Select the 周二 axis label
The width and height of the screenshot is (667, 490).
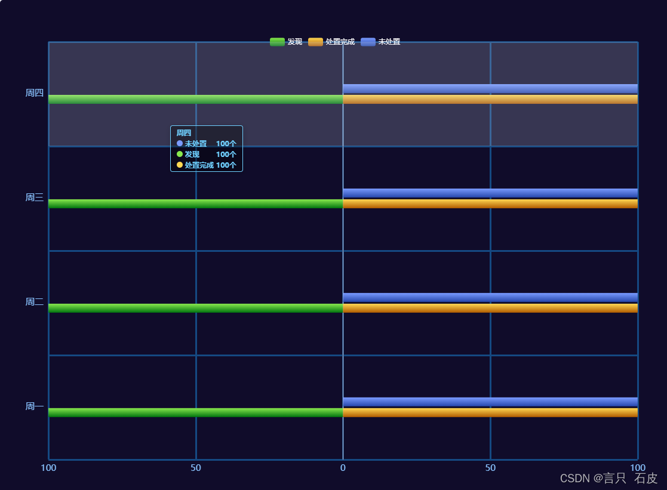click(x=35, y=301)
